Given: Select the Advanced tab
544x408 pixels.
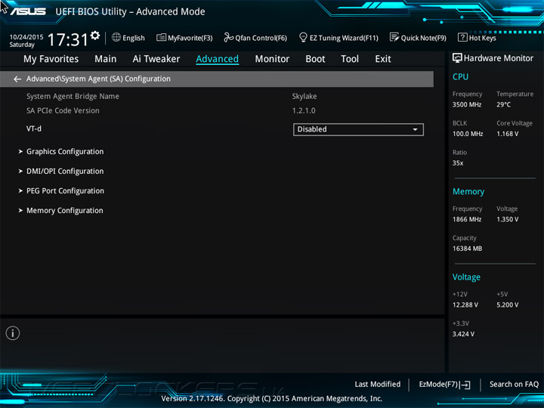Looking at the screenshot, I should point(217,59).
